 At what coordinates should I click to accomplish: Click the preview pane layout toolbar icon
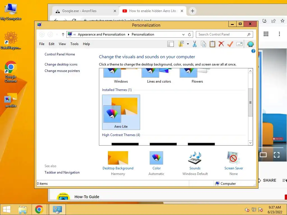170,44
